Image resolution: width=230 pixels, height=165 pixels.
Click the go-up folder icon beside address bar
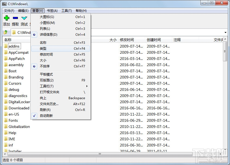pyautogui.click(x=5, y=32)
